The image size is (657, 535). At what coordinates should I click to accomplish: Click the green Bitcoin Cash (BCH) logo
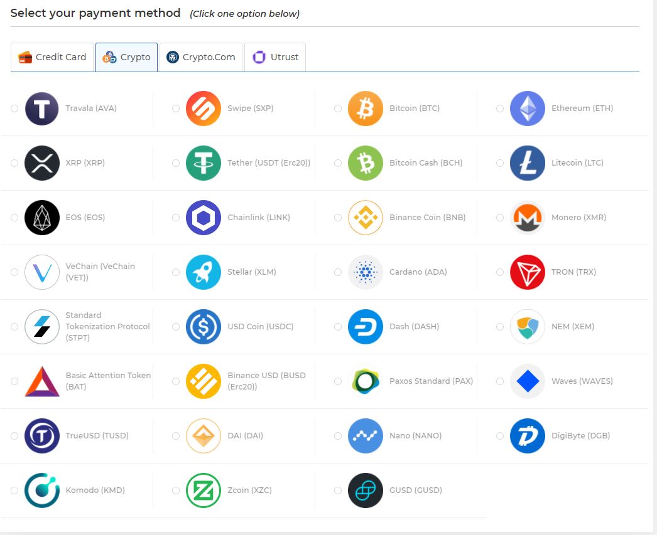pos(366,163)
